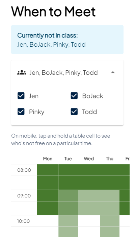Toggle the Todd checkbox
The height and width of the screenshot is (237, 135).
coord(74,112)
